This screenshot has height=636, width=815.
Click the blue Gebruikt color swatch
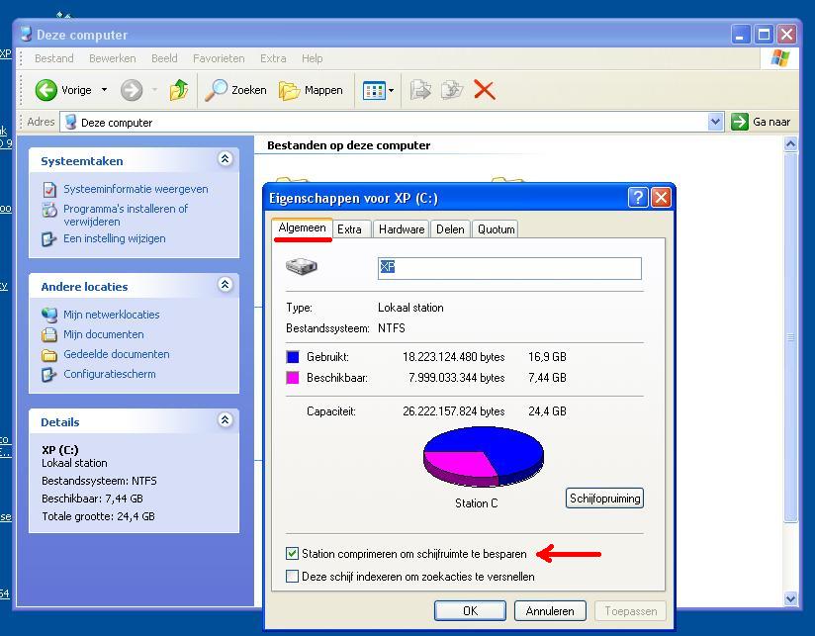click(293, 357)
